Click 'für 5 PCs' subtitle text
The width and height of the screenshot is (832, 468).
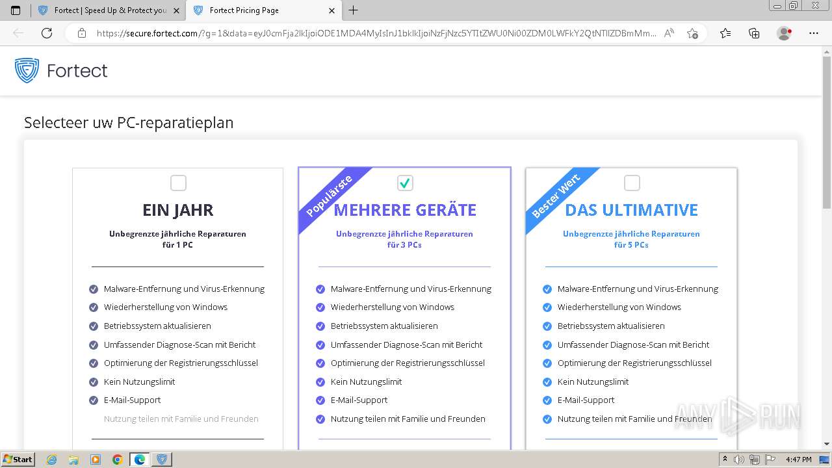(x=631, y=245)
